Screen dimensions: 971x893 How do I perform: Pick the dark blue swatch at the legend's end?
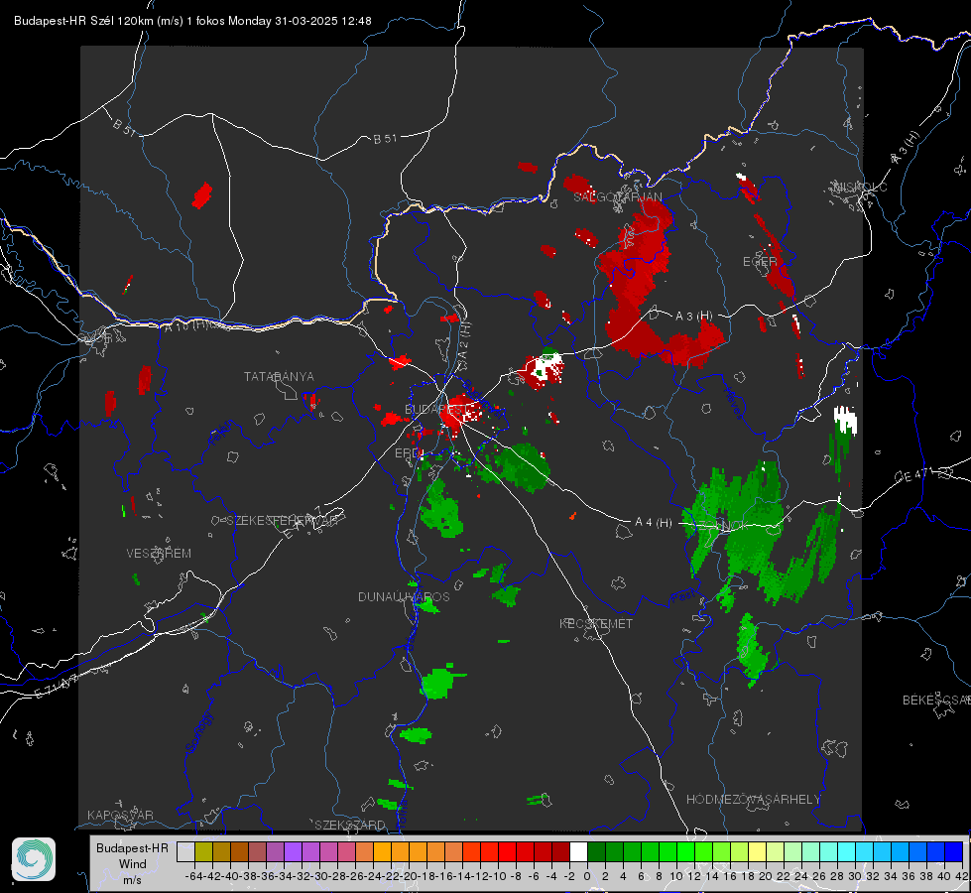click(954, 851)
